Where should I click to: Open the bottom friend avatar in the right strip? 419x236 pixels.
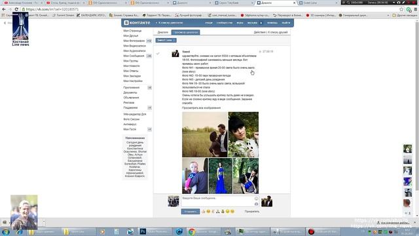[x=407, y=203]
